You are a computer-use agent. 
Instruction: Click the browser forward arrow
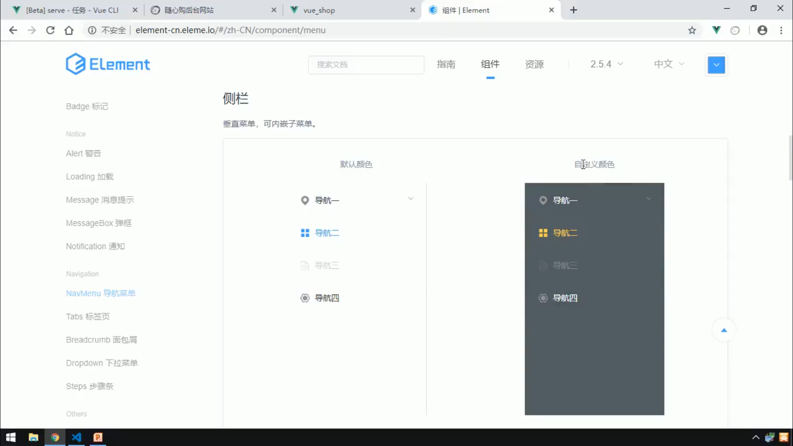coord(32,30)
